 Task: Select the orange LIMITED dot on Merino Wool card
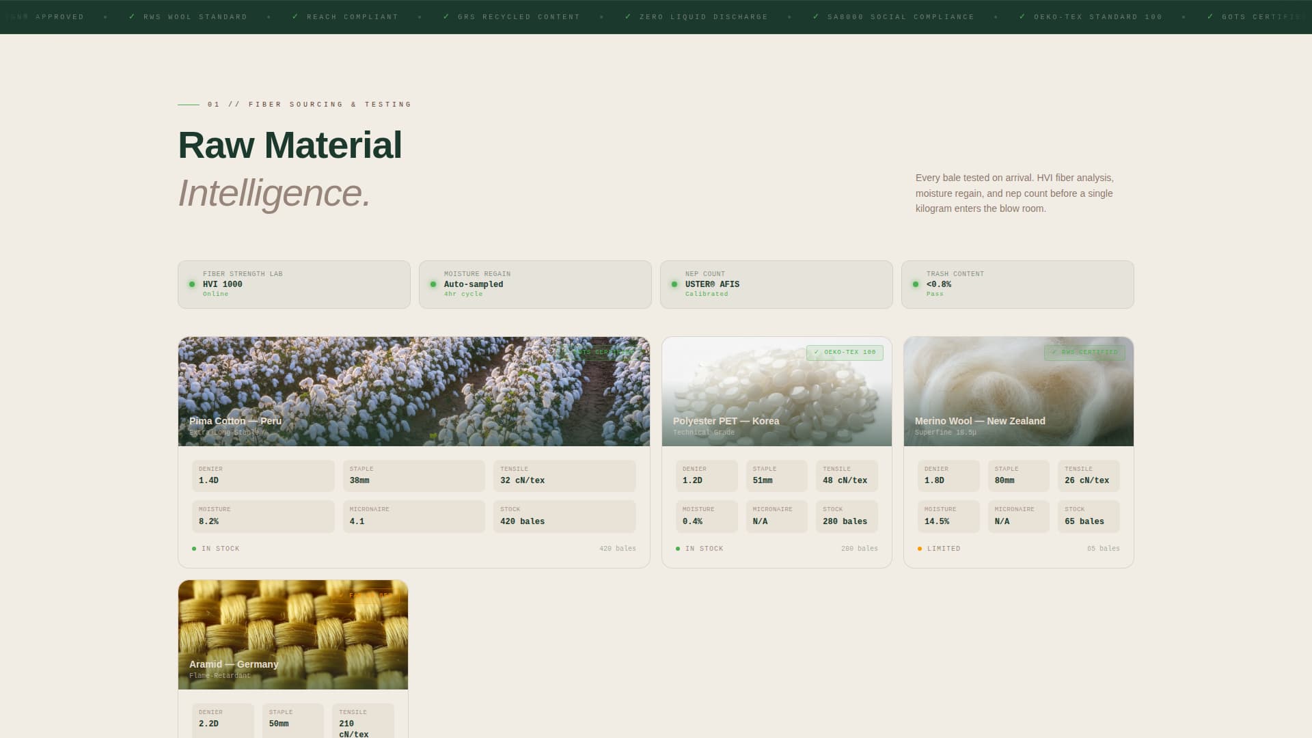point(919,548)
